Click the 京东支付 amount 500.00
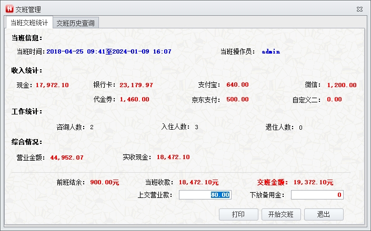The width and height of the screenshot is (371, 231). click(x=237, y=99)
